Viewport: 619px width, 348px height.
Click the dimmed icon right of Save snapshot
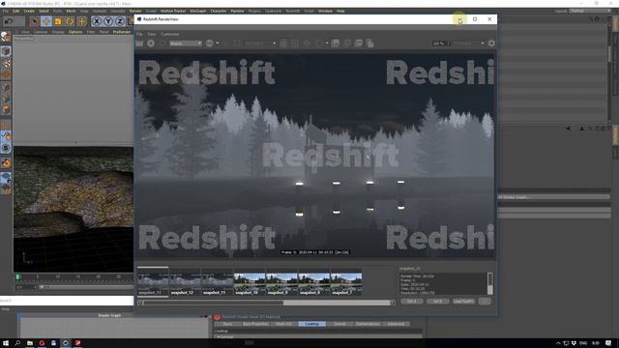click(x=347, y=43)
